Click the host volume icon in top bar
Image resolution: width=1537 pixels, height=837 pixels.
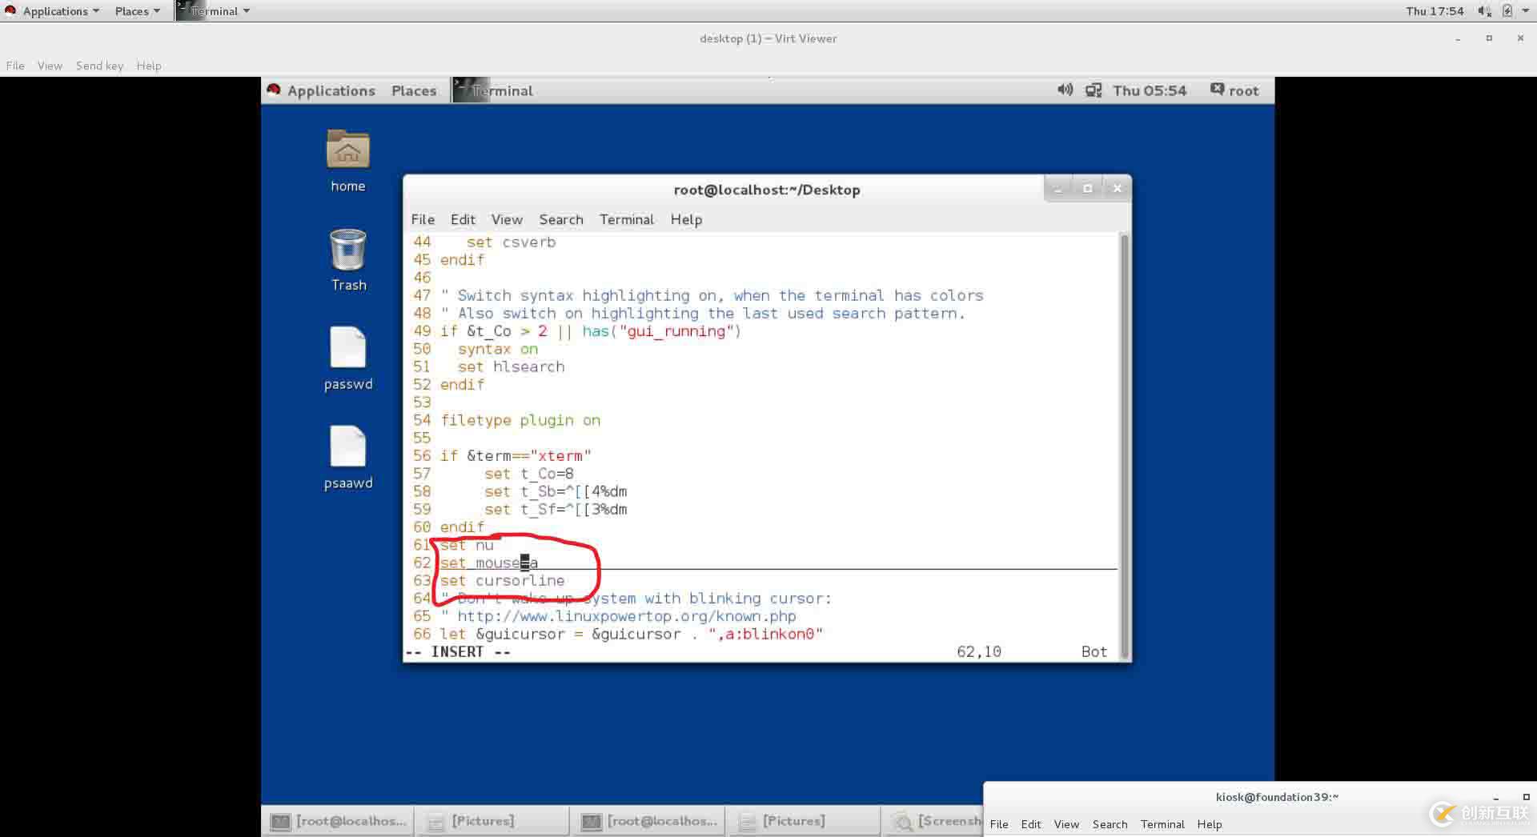click(x=1483, y=11)
